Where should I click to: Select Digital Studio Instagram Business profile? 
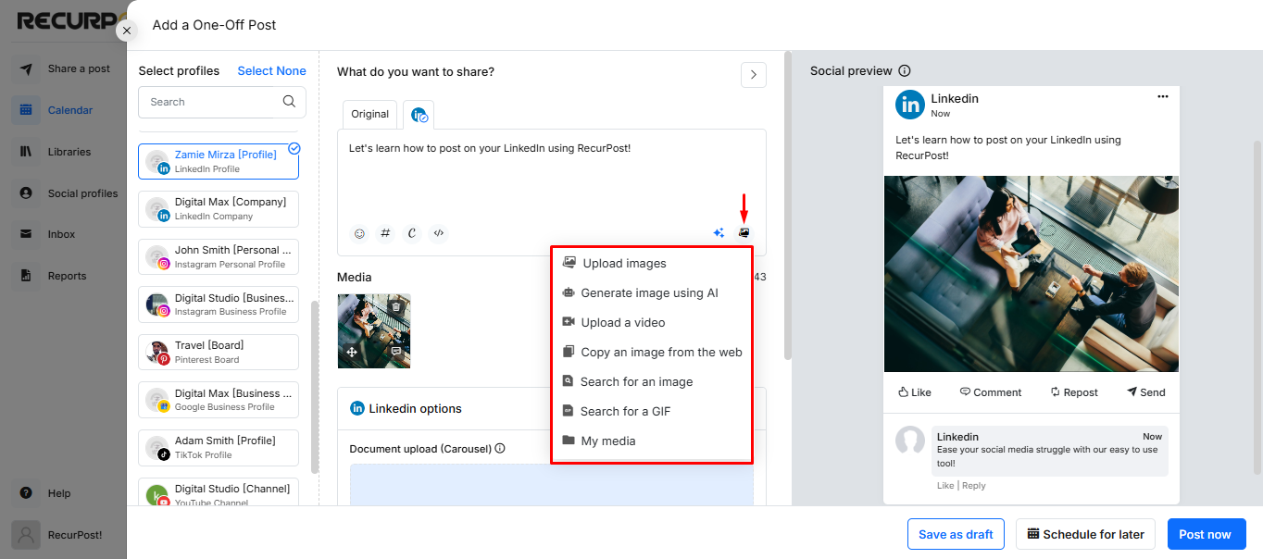[219, 304]
